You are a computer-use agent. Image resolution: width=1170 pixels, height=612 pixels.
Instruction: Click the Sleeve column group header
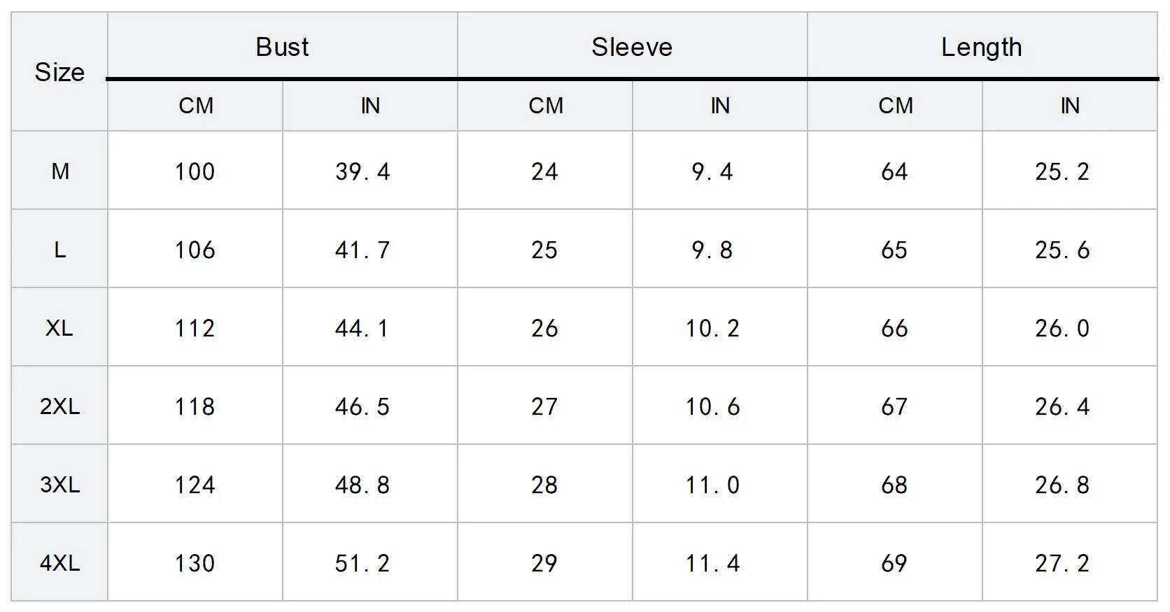pyautogui.click(x=632, y=47)
